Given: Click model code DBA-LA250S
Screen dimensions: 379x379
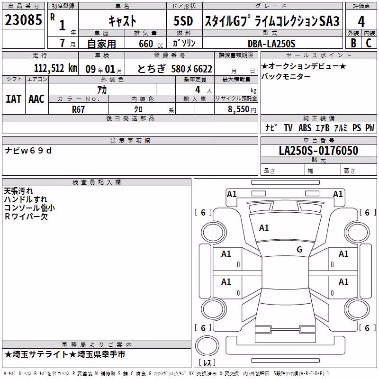Looking at the screenshot, I should pos(271,44).
